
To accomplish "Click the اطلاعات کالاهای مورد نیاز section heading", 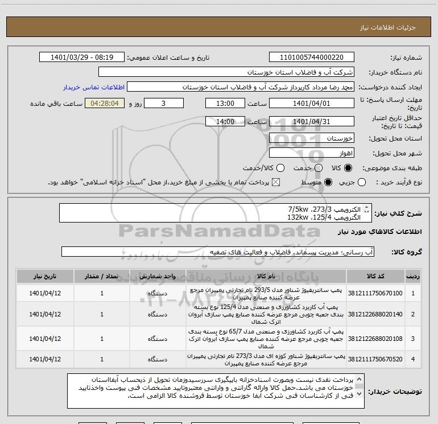I will coord(379,232).
